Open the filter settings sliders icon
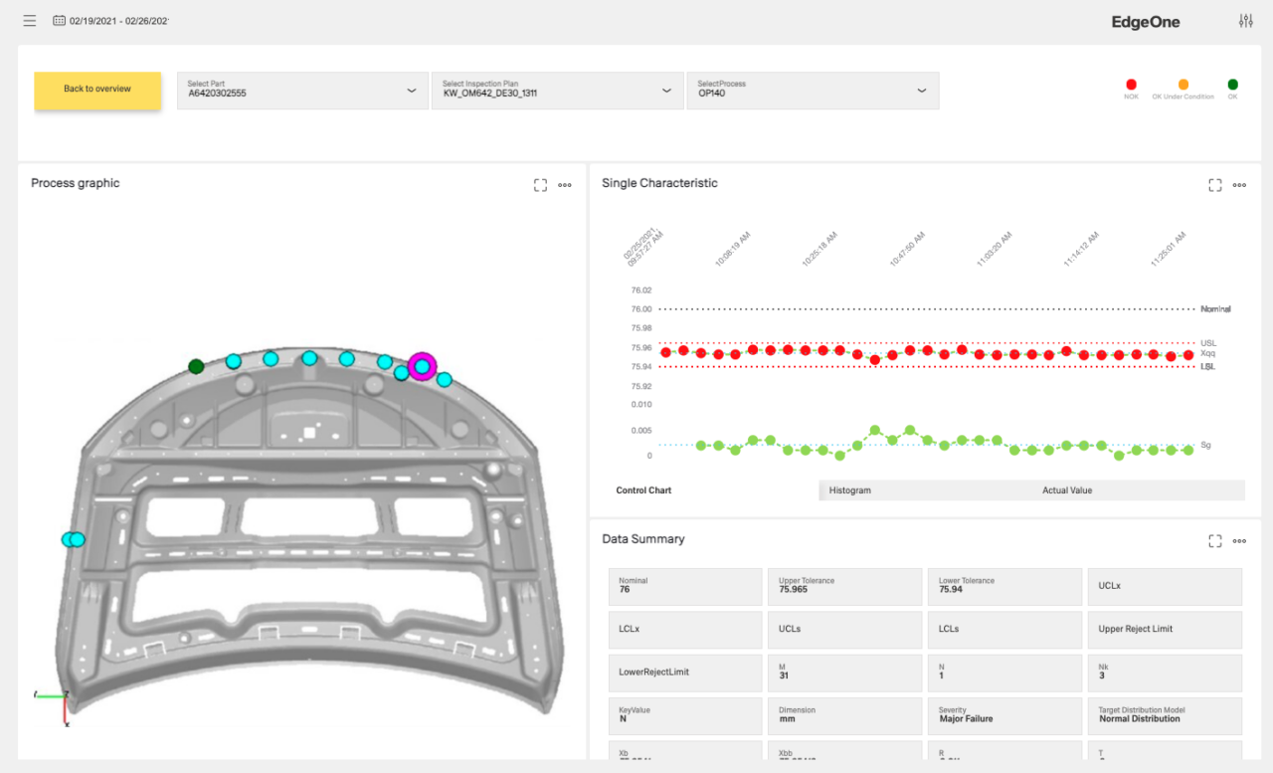 click(1245, 21)
